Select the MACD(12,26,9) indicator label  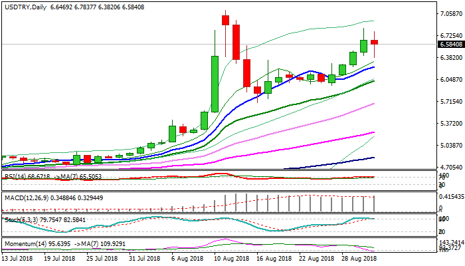[22, 198]
